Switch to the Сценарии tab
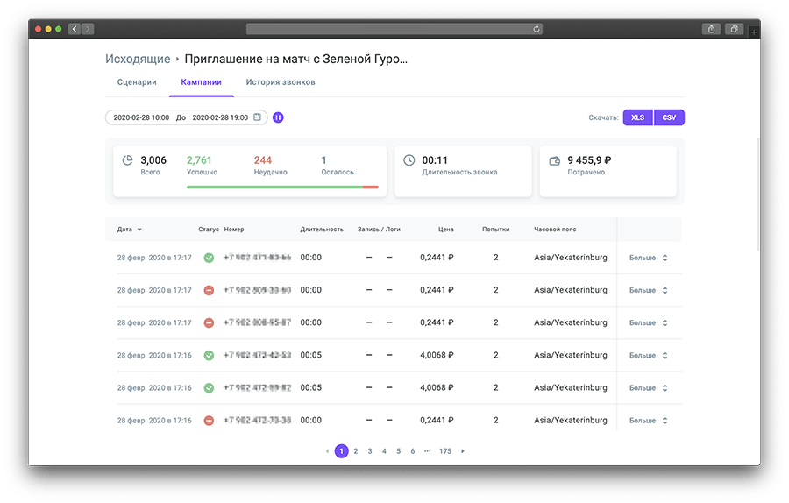This screenshot has width=789, height=503. point(137,82)
